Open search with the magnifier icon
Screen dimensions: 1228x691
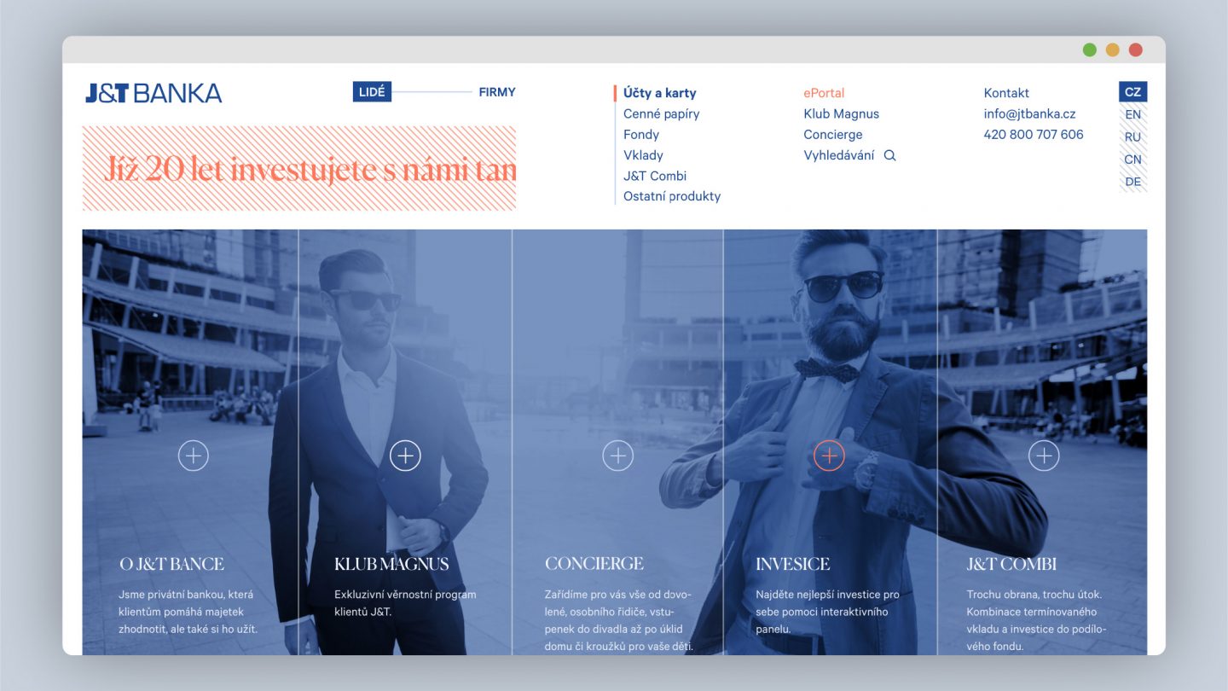[x=889, y=155]
